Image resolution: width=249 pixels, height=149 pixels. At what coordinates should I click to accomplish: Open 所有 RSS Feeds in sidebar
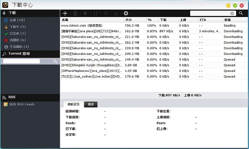coord(22,104)
